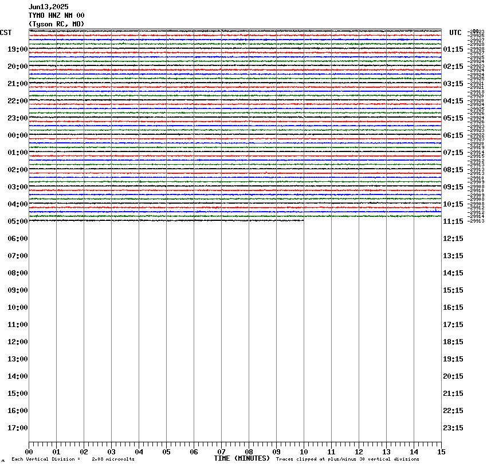Select the UTC time label 11:15
This screenshot has height=467, width=487.
(453, 221)
